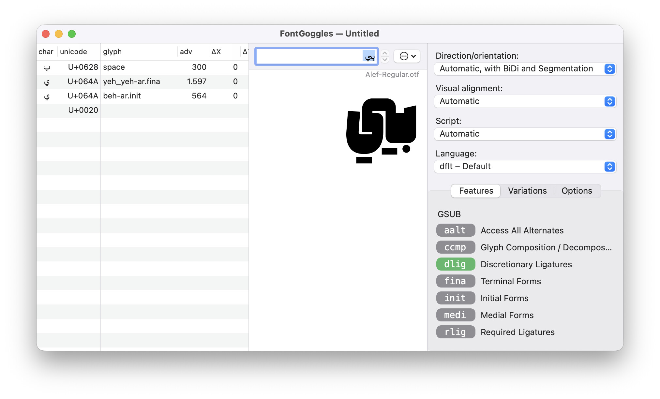Viewport: 660px width, 399px height.
Task: Toggle the fina feature tag
Action: [x=455, y=281]
